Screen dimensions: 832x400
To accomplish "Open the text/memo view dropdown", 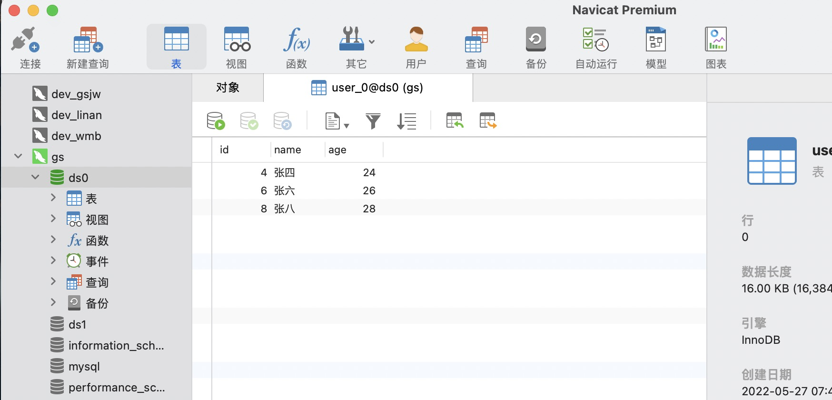I will (337, 121).
